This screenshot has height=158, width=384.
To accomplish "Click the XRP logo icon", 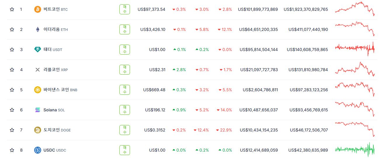I will (x=38, y=70).
